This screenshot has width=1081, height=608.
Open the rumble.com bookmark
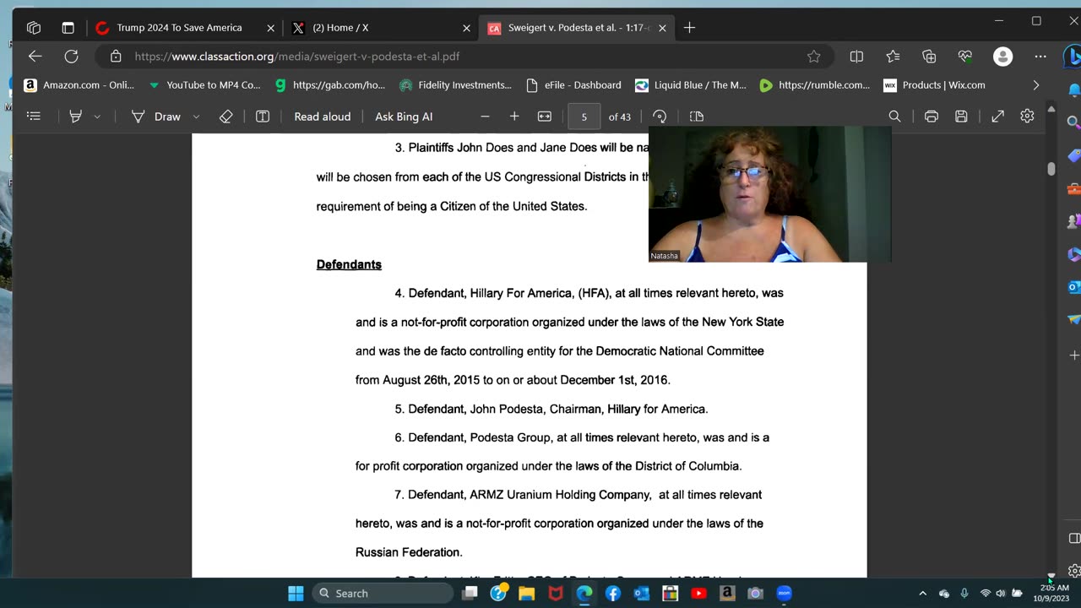(x=815, y=85)
